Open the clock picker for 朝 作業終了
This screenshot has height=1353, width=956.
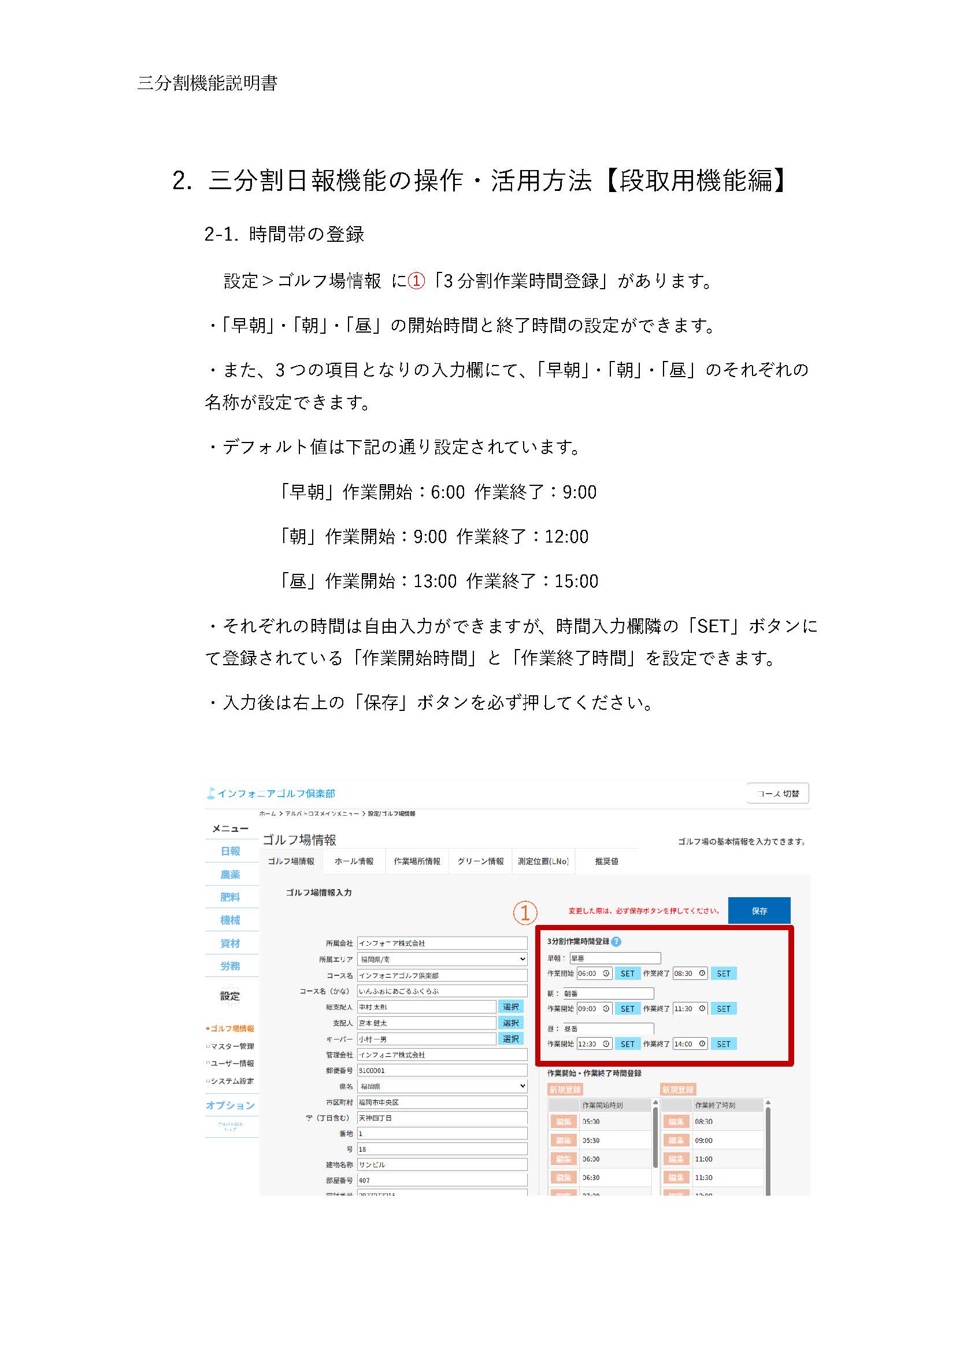[x=702, y=1009]
